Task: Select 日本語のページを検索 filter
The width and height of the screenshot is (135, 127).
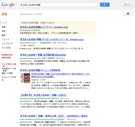Action: (x=9, y=69)
